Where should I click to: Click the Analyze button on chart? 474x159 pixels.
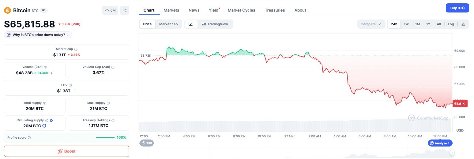pos(440,143)
